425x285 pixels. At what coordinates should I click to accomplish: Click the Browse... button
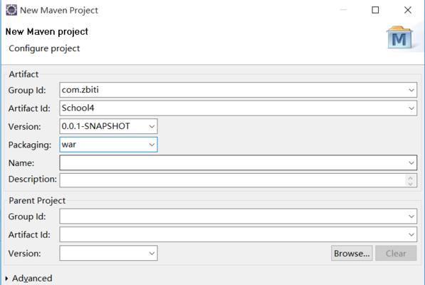coord(352,253)
